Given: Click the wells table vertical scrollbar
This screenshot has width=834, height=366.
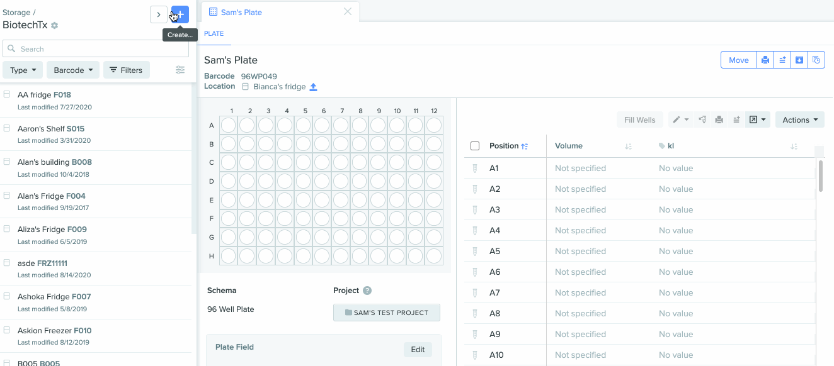Looking at the screenshot, I should click(820, 175).
